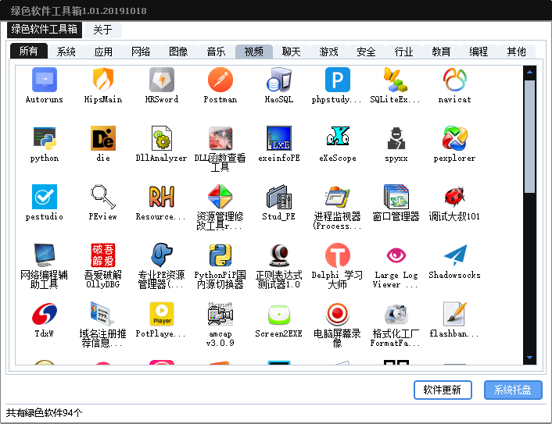Image resolution: width=552 pixels, height=424 pixels.
Task: Click the 系统托盘 button
Action: [x=513, y=390]
